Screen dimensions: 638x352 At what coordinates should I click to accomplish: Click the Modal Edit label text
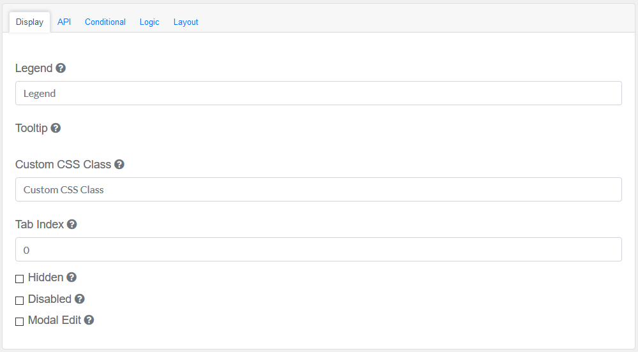tap(54, 320)
